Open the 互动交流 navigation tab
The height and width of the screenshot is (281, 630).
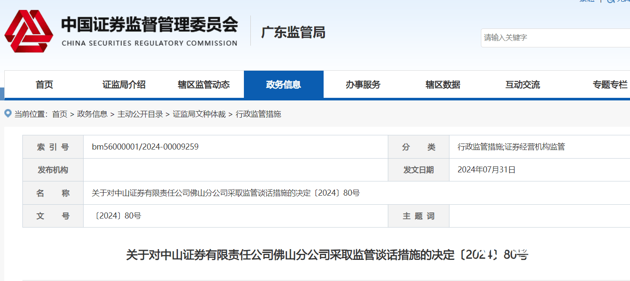(x=523, y=84)
